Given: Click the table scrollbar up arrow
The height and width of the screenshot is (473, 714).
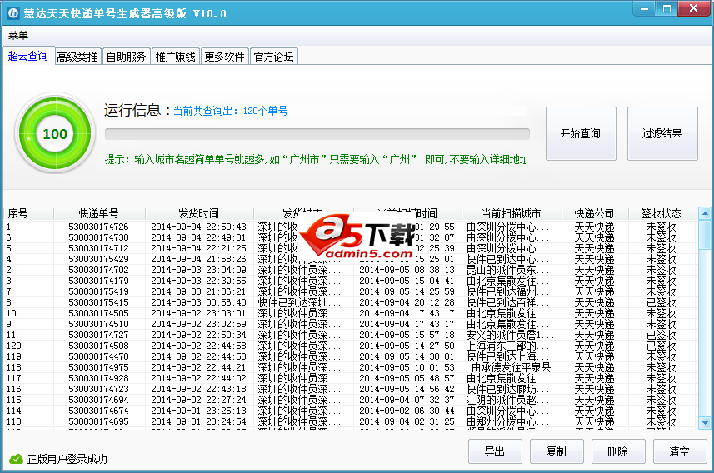Looking at the screenshot, I should [705, 213].
